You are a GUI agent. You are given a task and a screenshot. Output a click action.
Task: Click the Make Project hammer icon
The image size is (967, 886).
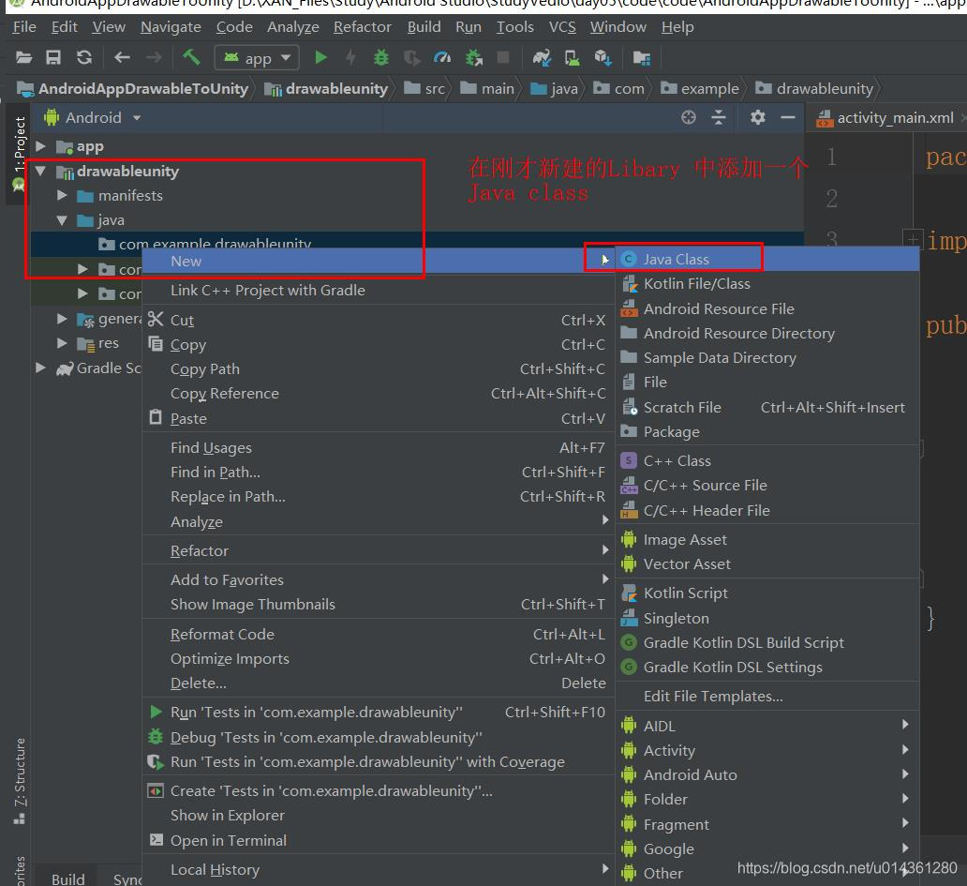(191, 58)
